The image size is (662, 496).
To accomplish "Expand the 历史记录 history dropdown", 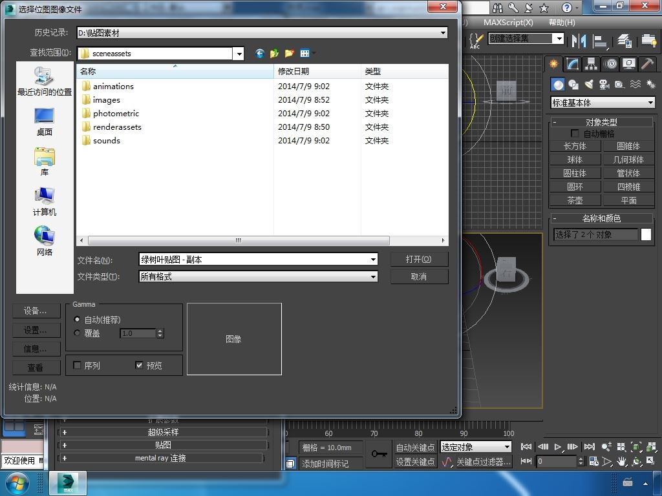I will (443, 32).
